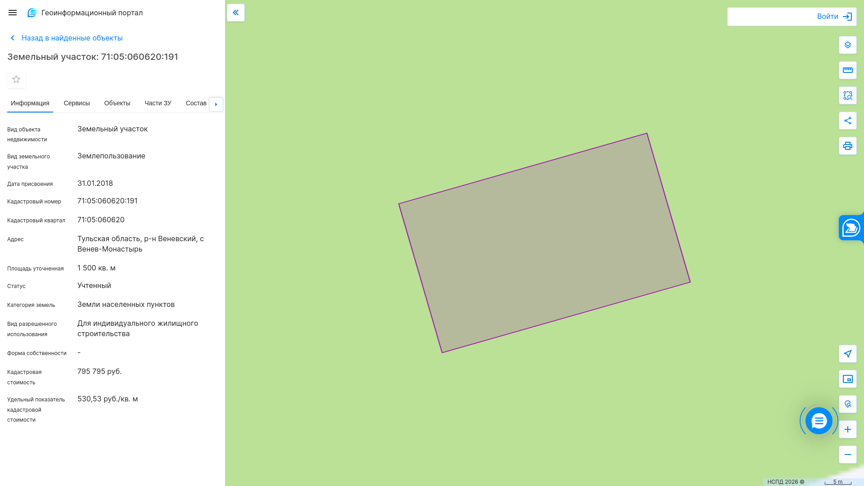Screen dimensions: 864x486
Task: Click the Войти login button
Action: click(834, 17)
